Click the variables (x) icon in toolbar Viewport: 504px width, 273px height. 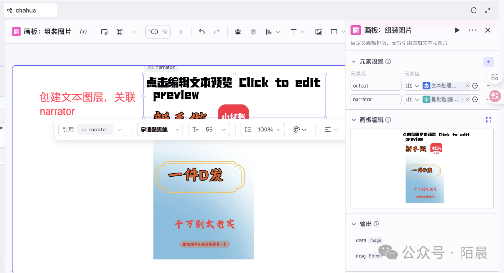(84, 32)
